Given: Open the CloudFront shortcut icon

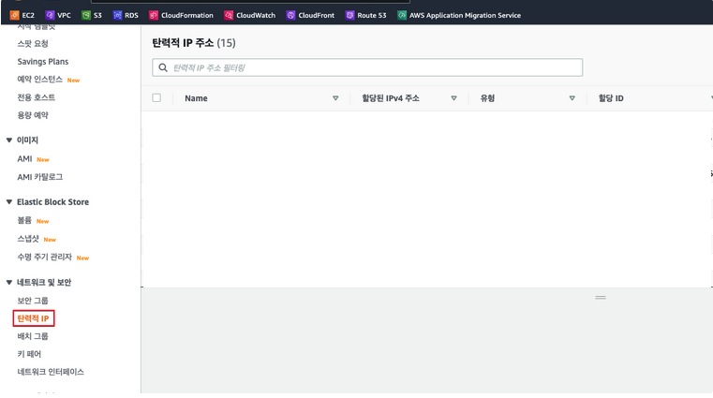Looking at the screenshot, I should [290, 15].
